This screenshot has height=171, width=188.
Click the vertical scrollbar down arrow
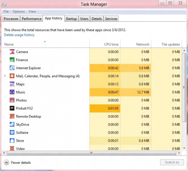(x=184, y=148)
